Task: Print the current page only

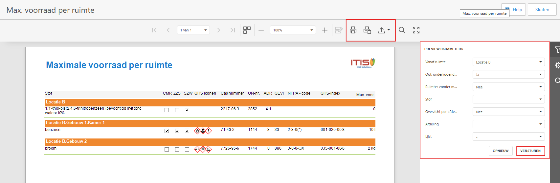Action: point(367,30)
